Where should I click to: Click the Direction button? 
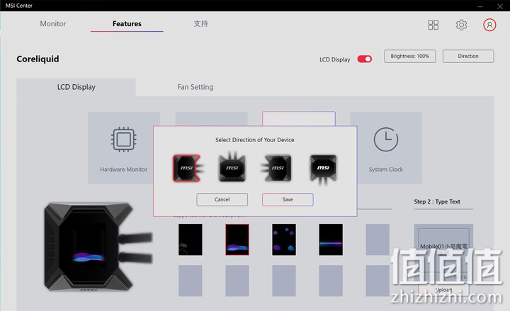468,56
